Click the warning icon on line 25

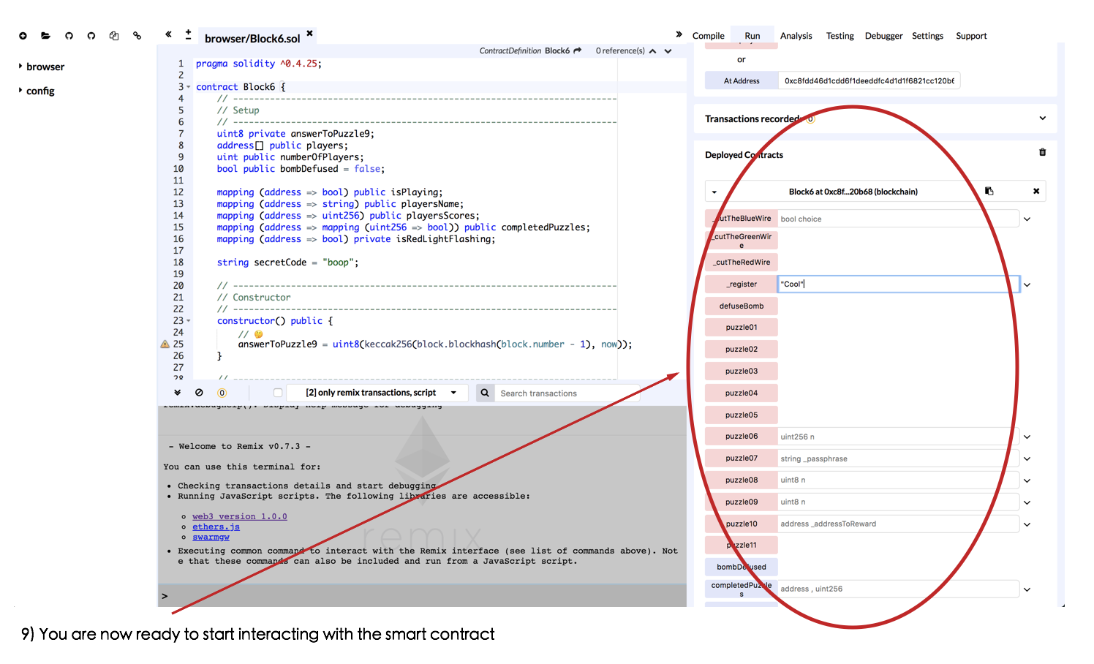[x=165, y=344]
